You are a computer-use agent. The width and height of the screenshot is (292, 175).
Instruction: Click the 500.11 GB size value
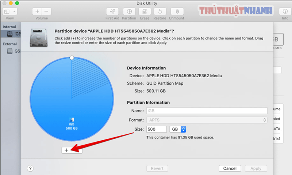pos(156,91)
